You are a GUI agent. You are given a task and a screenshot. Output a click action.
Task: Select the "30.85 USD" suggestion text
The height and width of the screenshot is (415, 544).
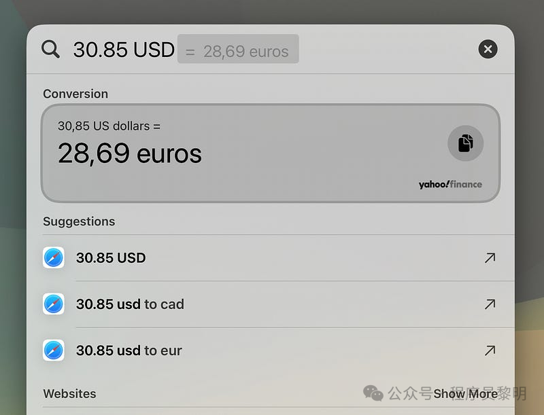111,257
